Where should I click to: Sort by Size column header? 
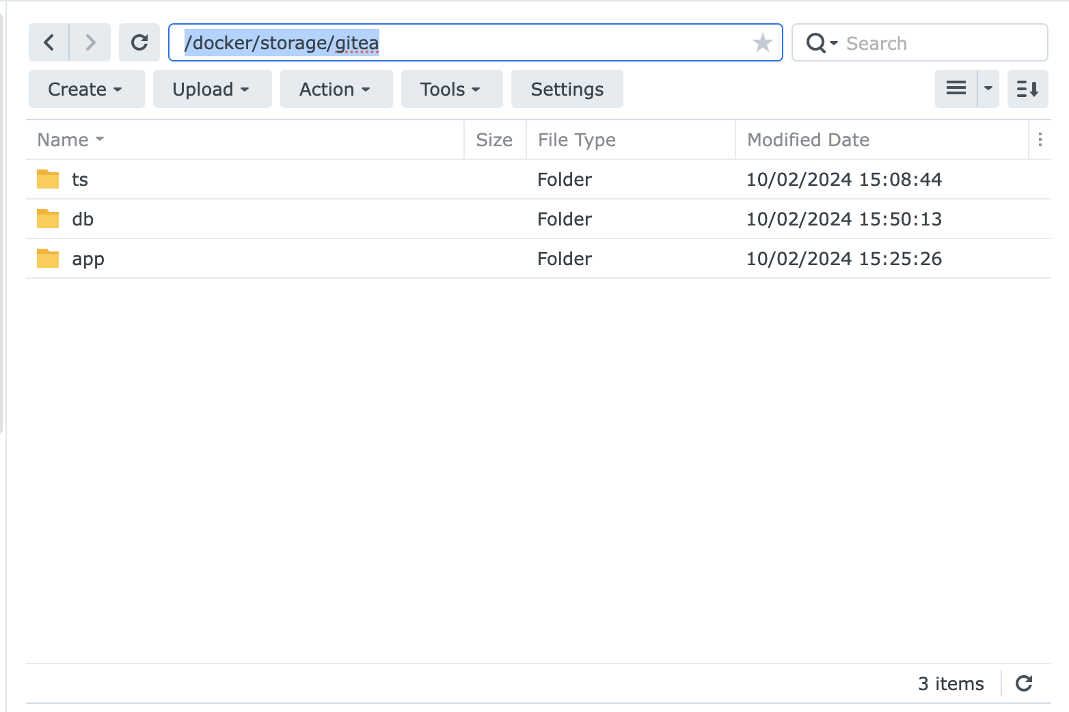[495, 139]
